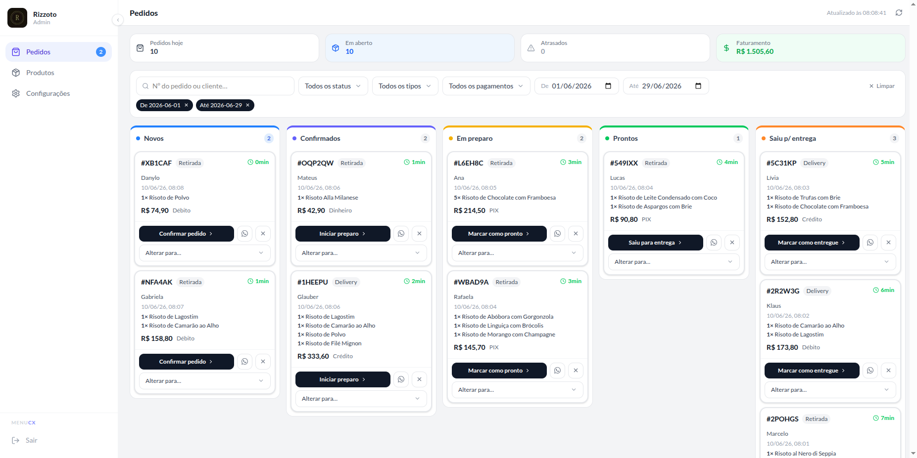917x458 pixels.
Task: Expand Alterar para dropdown on order #WBAD9A
Action: pos(518,390)
